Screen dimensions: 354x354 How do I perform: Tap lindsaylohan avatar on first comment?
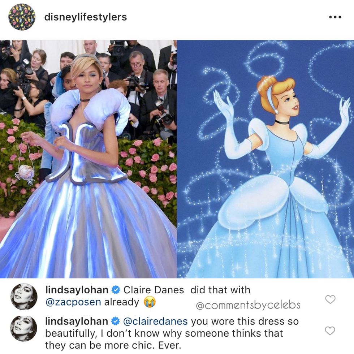(24, 297)
